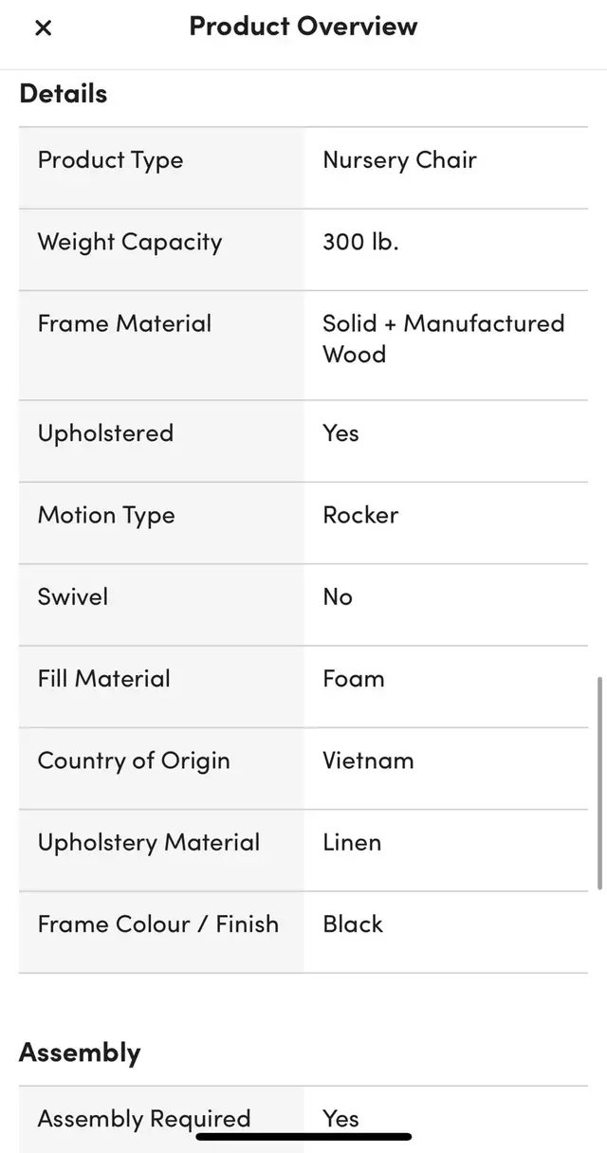
Task: Select Solid + Manufactured Wood text
Action: tap(444, 339)
